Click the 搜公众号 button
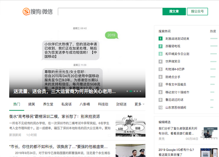This screenshot has width=219, height=157. pyautogui.click(x=197, y=11)
